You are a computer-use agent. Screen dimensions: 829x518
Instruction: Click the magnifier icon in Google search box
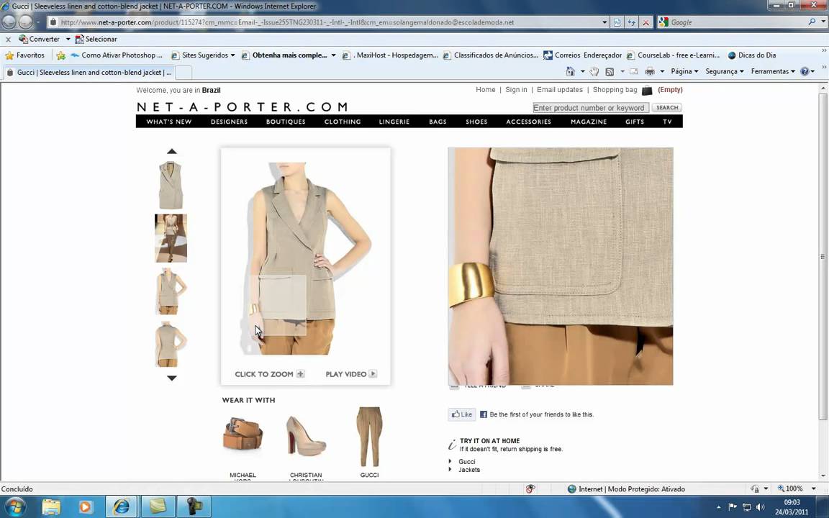[812, 22]
